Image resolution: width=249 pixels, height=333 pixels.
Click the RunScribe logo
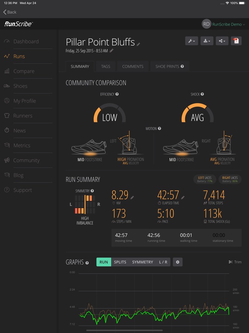pos(19,24)
